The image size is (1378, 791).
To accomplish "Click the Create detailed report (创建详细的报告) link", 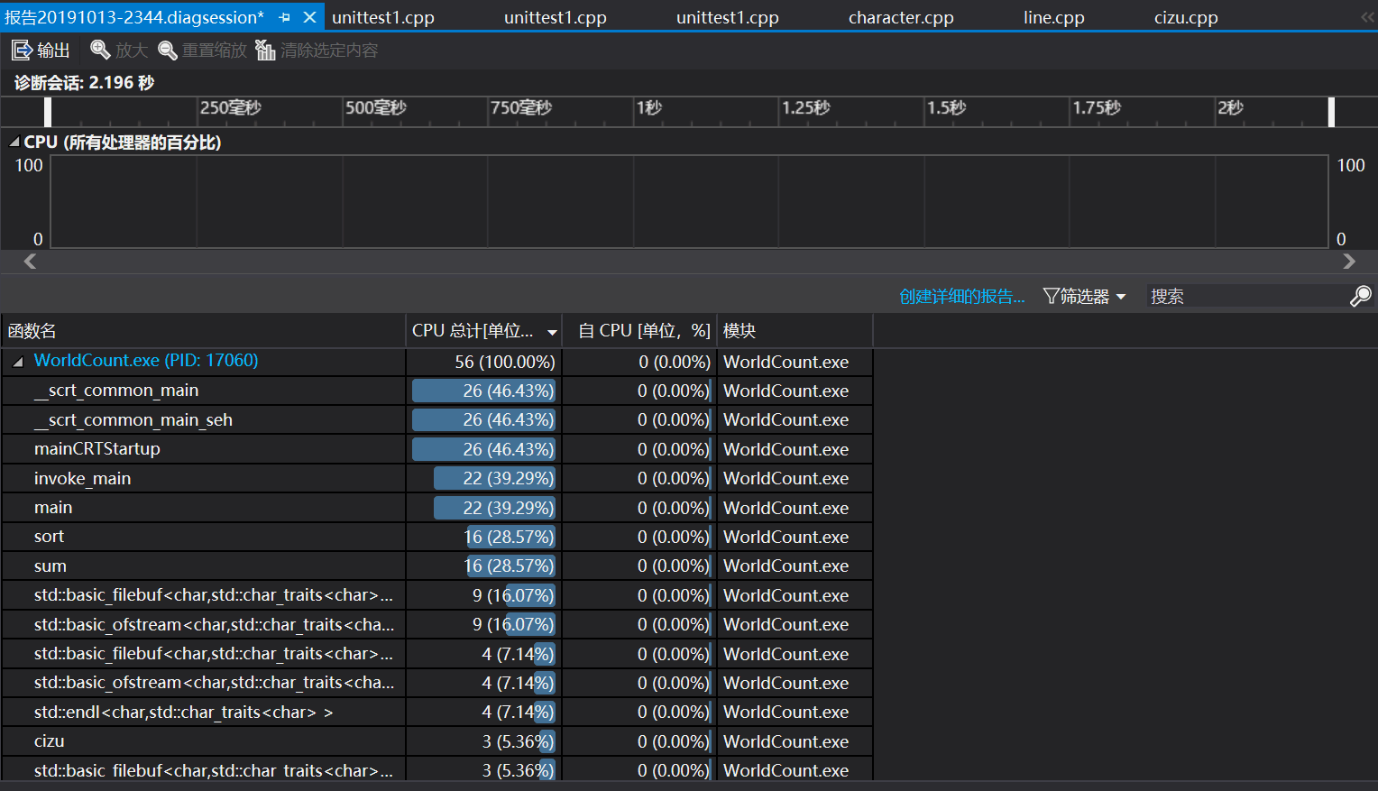I will coord(962,296).
